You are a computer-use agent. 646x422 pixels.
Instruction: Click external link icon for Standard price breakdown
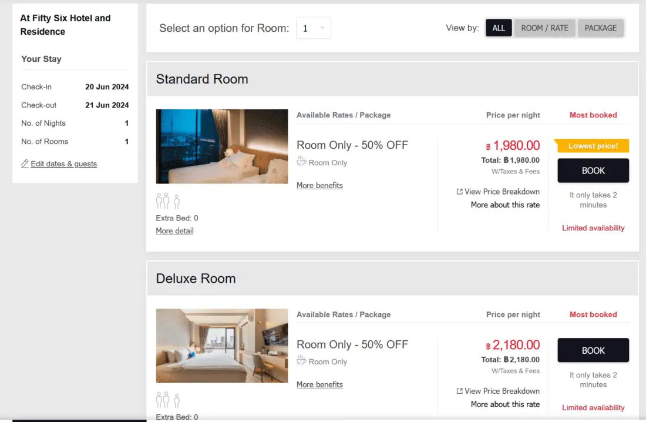pyautogui.click(x=459, y=192)
